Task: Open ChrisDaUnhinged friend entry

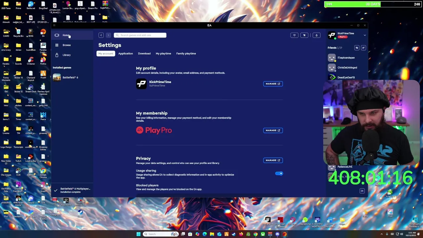Action: 346,67
